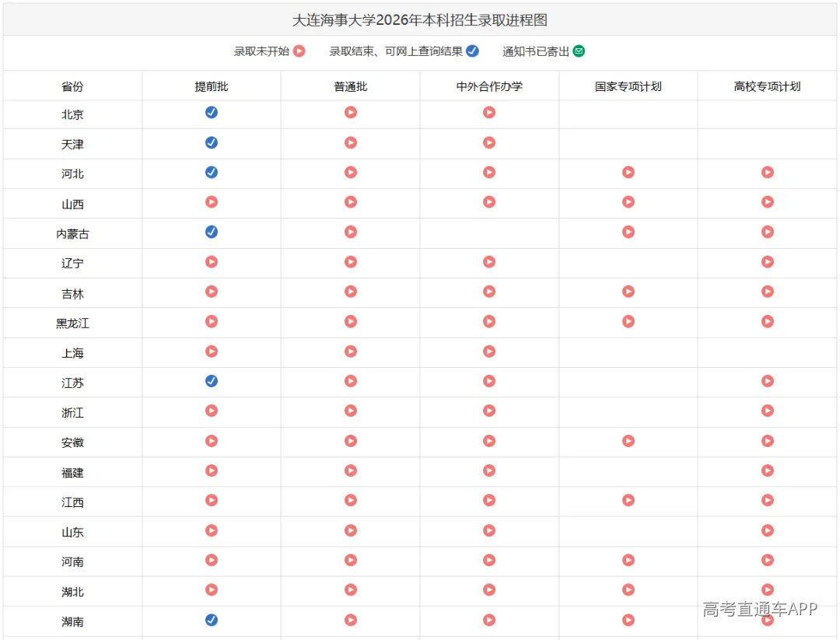The width and height of the screenshot is (840, 640).
Task: Click 江苏 高校专项计划 status icon
Action: click(x=768, y=381)
